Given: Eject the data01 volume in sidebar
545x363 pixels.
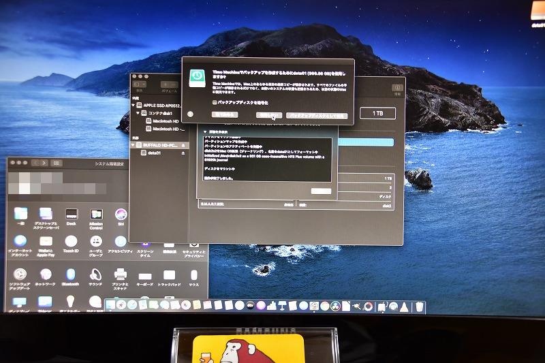Looking at the screenshot, I should pos(183,153).
